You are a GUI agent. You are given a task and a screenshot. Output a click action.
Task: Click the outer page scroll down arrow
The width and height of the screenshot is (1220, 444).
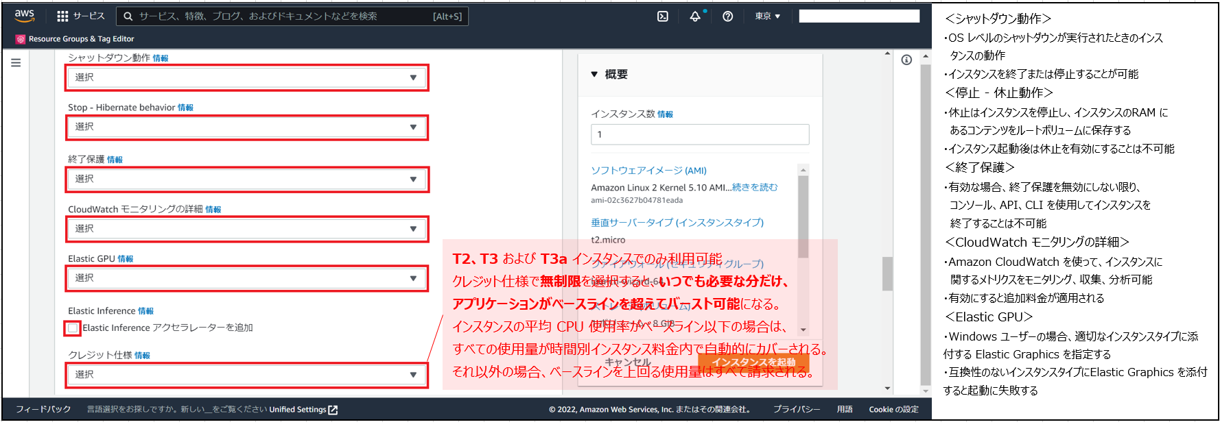click(x=926, y=391)
